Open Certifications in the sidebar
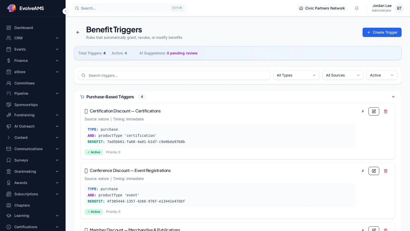 tap(33, 227)
